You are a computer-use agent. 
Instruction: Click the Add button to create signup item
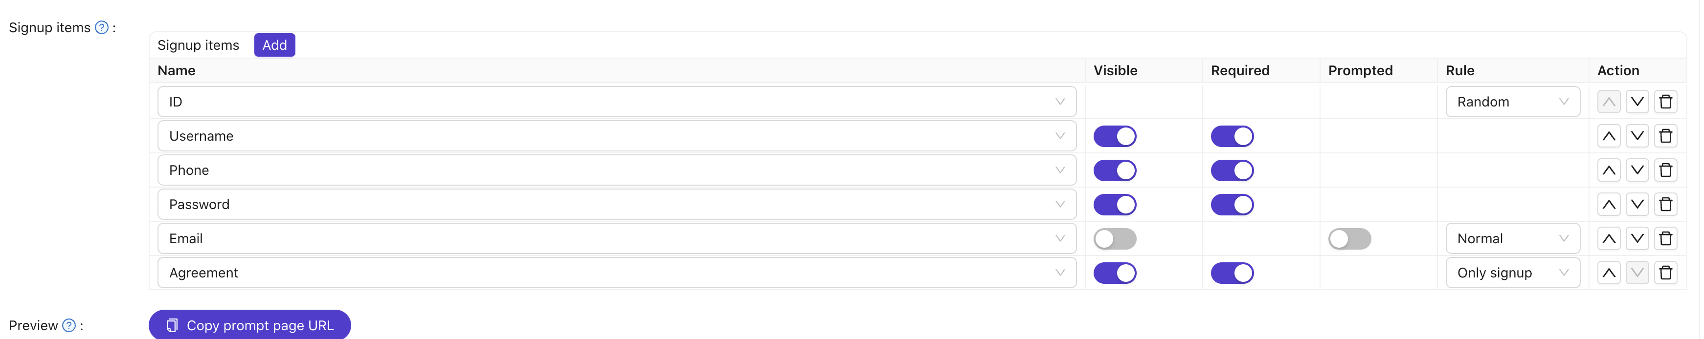(274, 45)
